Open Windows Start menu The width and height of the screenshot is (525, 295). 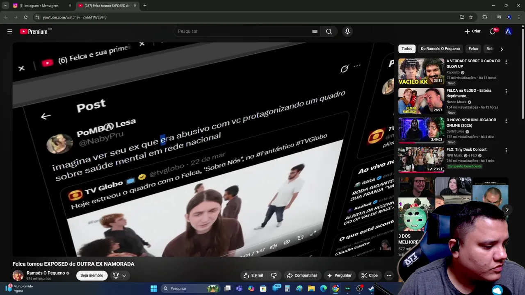tap(154, 288)
